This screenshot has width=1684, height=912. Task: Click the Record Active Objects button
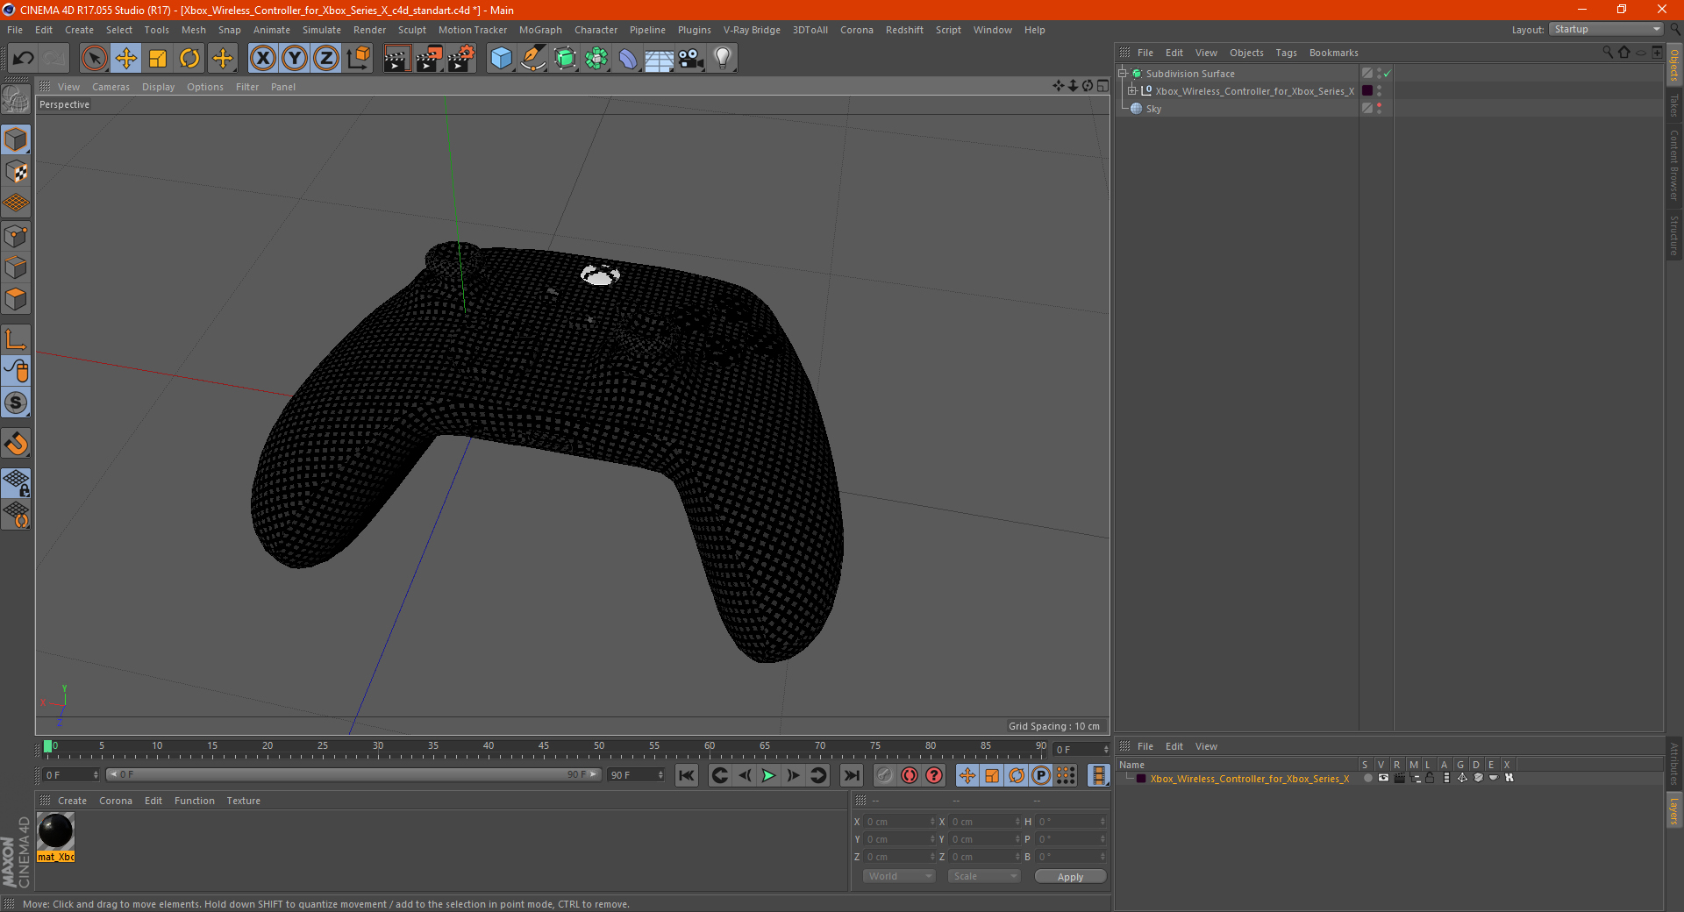[x=885, y=775]
